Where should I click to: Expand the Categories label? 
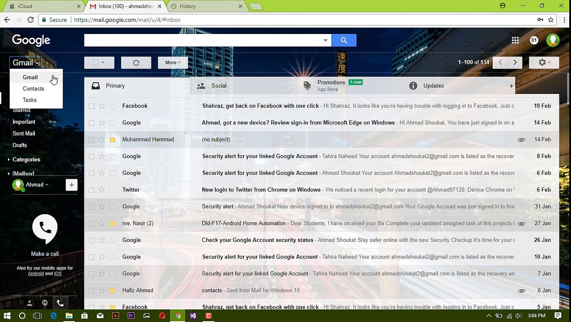(x=8, y=160)
